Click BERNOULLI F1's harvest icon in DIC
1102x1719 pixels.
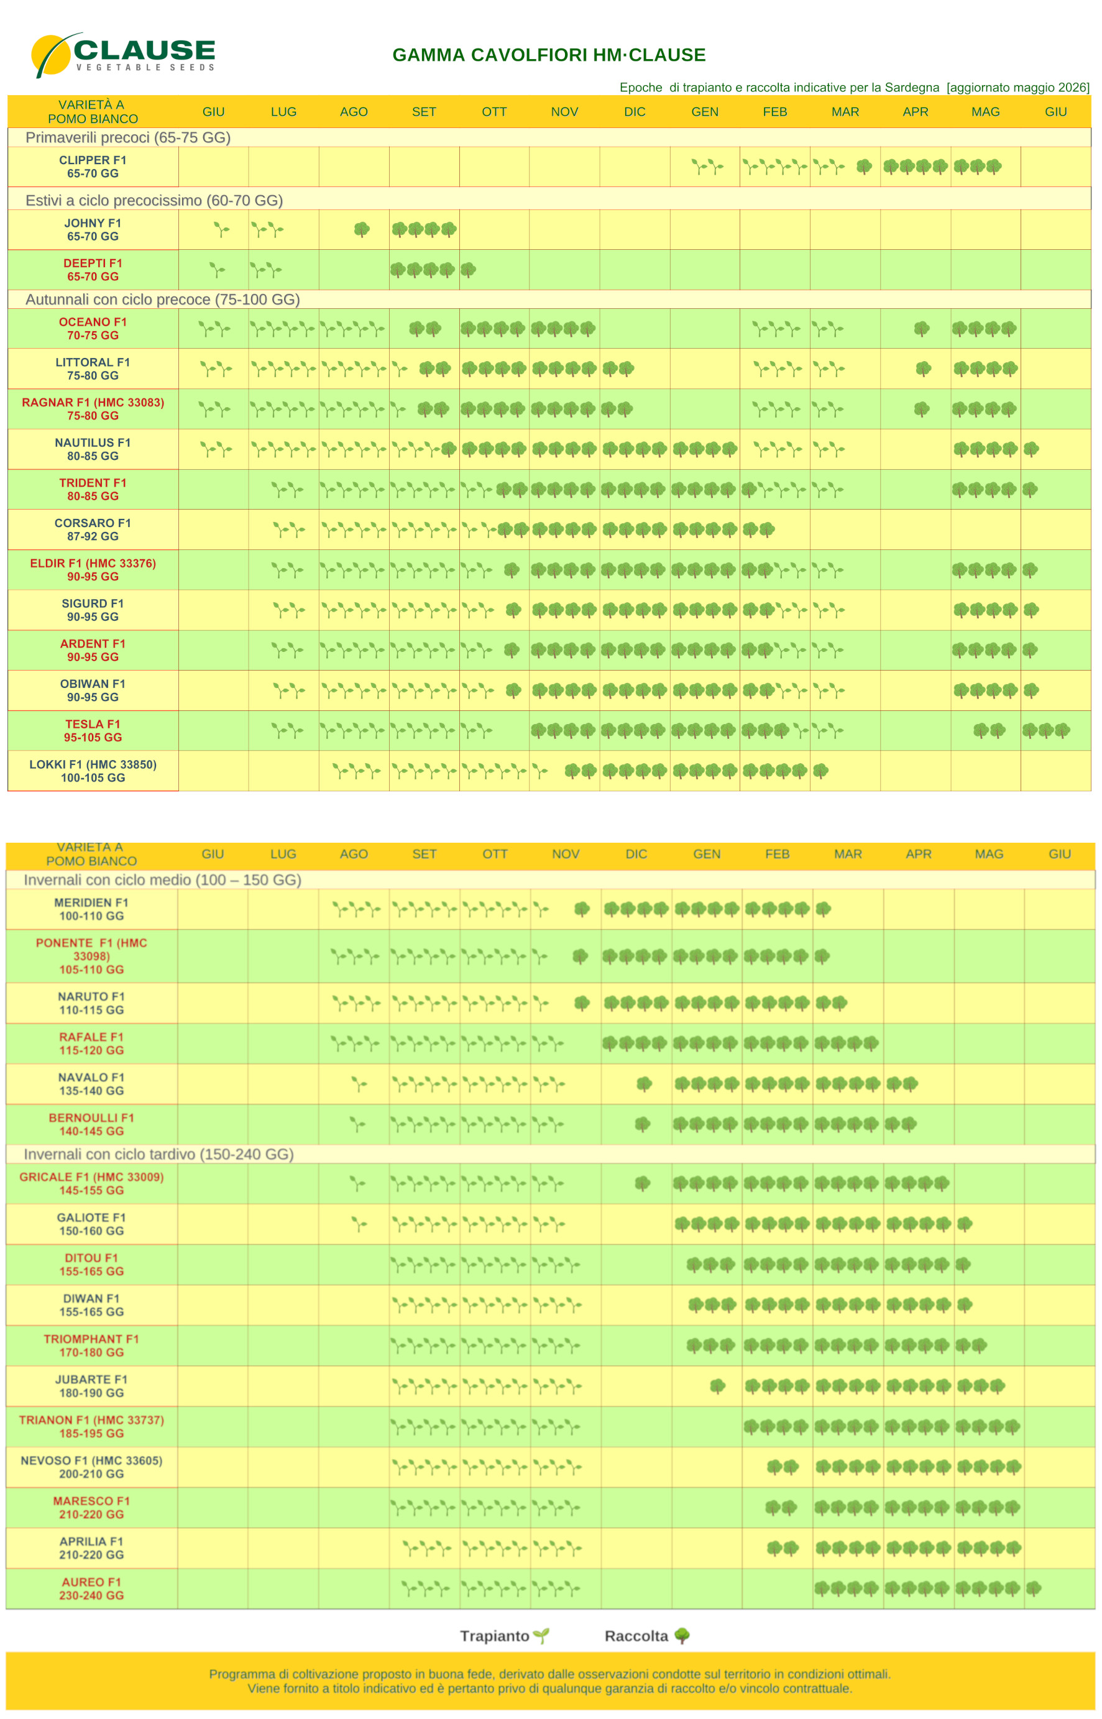pyautogui.click(x=643, y=1124)
